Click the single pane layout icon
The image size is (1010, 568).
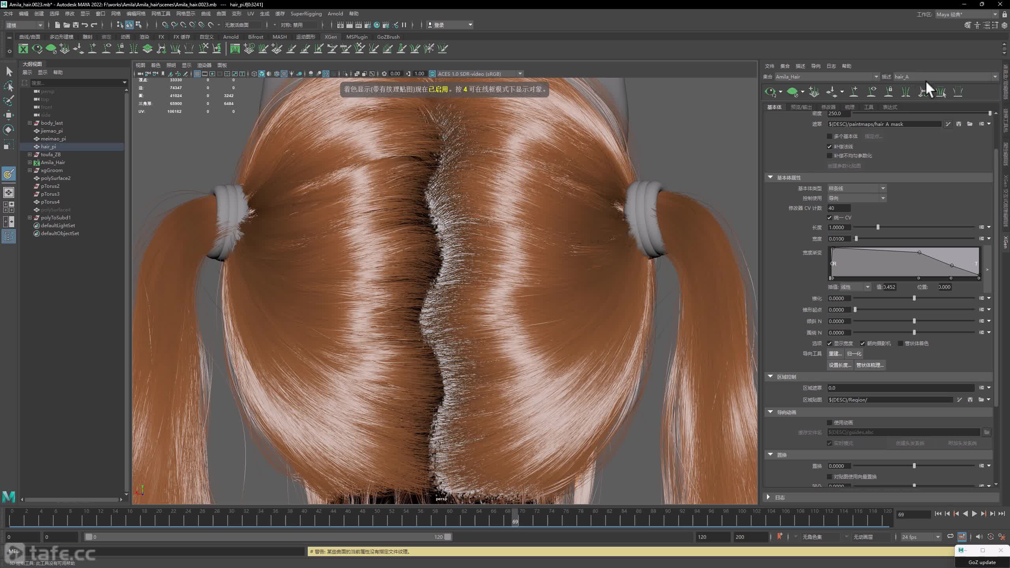9,192
